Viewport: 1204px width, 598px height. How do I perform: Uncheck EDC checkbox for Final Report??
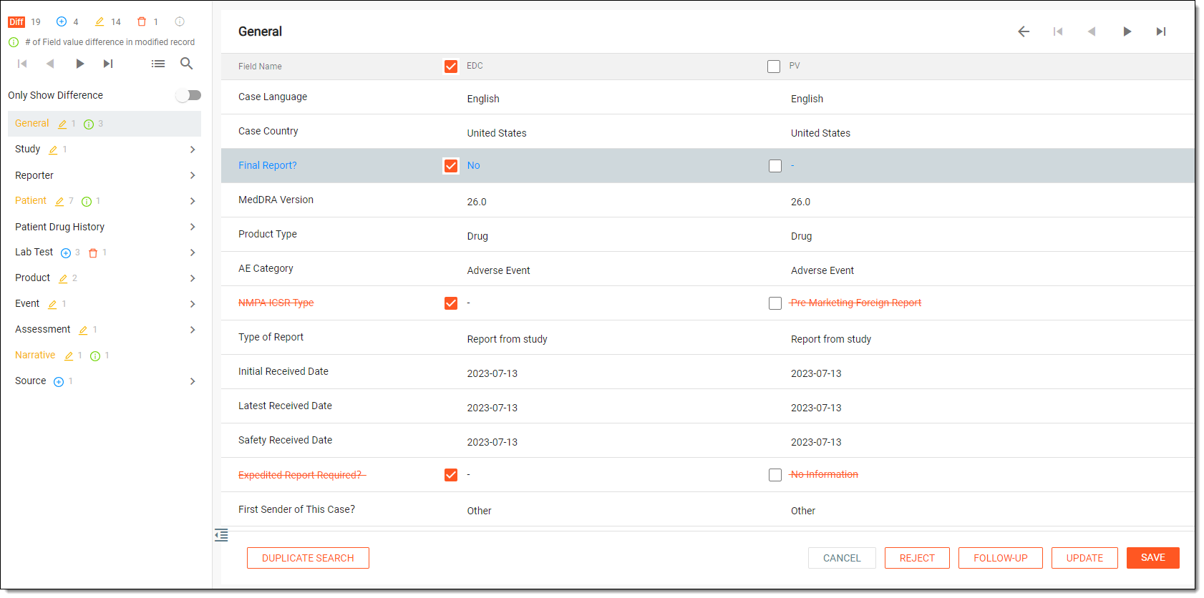pos(451,166)
